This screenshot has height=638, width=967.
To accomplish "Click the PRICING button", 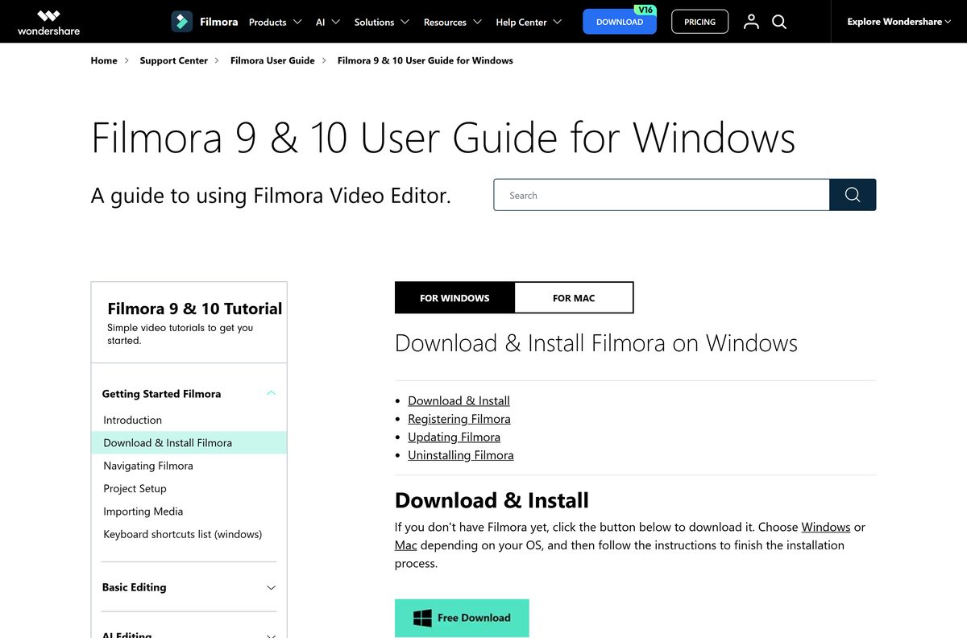I will coord(699,22).
